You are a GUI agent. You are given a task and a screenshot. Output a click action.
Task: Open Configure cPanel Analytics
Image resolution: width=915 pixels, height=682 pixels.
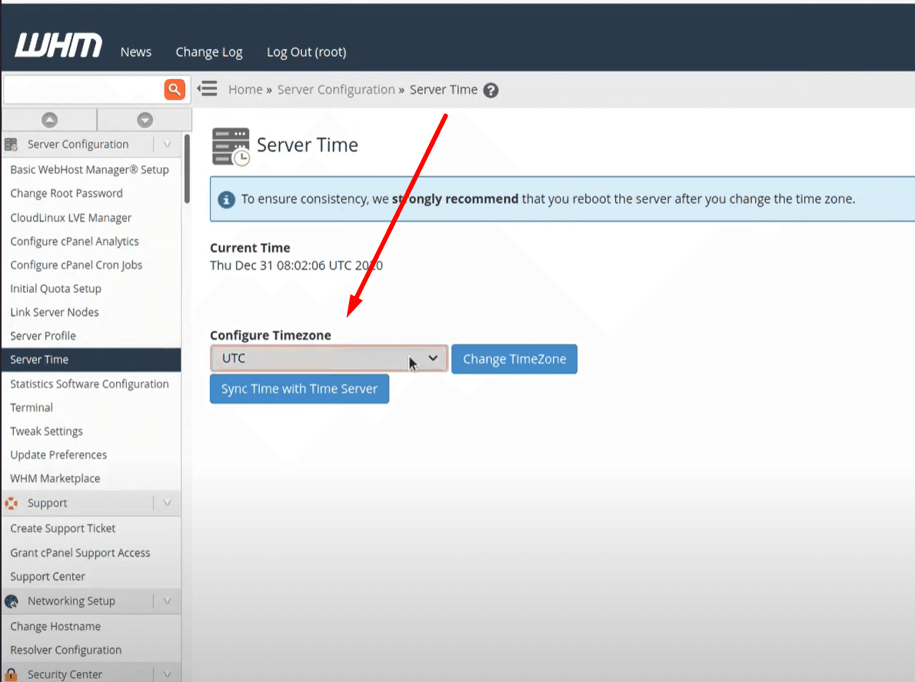pyautogui.click(x=74, y=241)
